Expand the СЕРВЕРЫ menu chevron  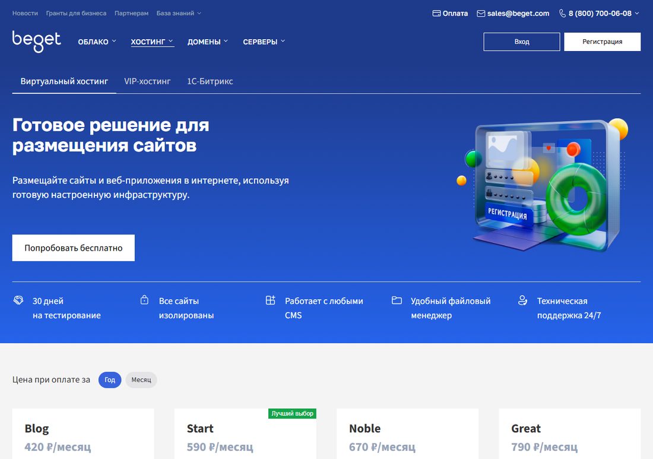click(x=283, y=41)
